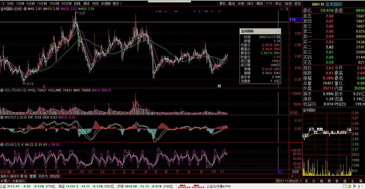
Task: Click the blue timeline scroll marker
Action: point(280,172)
